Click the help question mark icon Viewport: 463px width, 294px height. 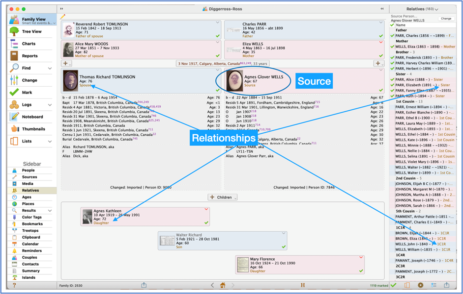(x=14, y=285)
